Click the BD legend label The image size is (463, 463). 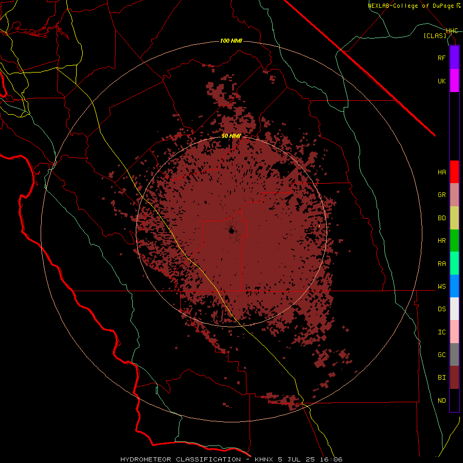(441, 218)
